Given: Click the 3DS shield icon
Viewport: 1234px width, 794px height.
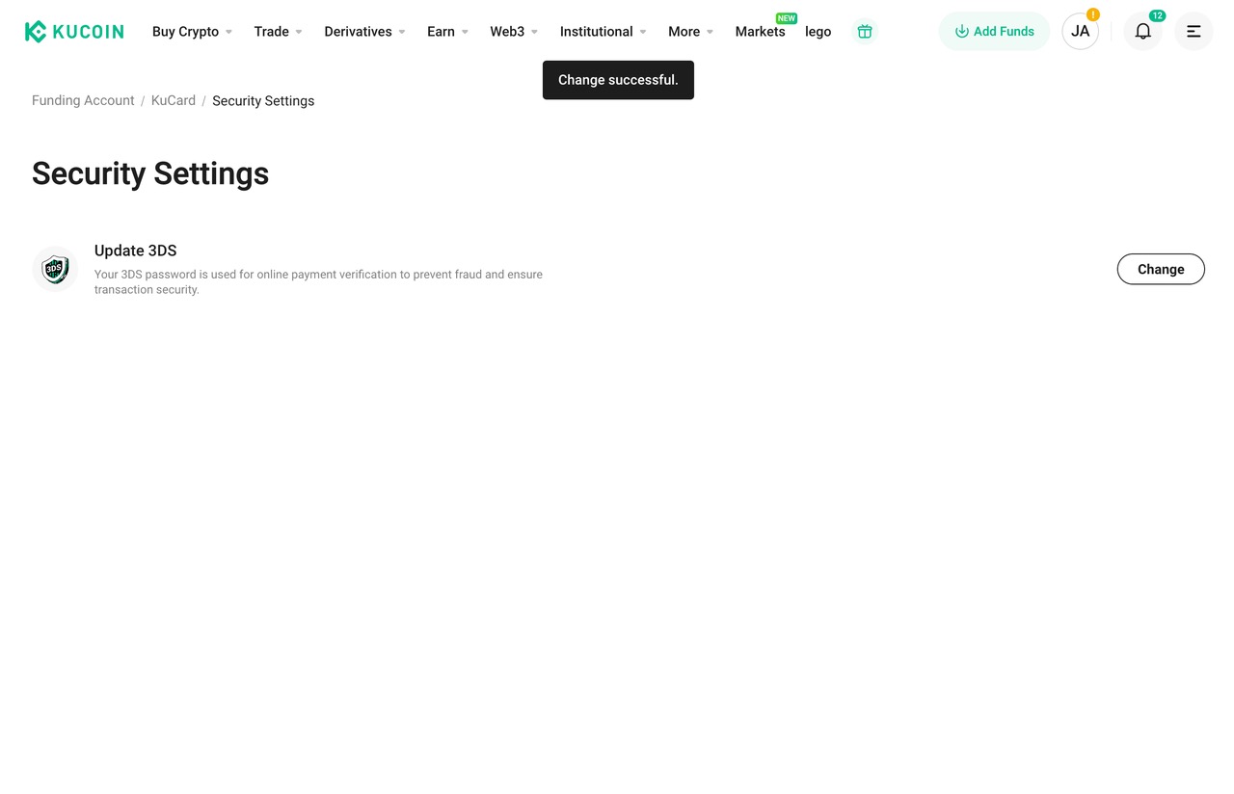Looking at the screenshot, I should pyautogui.click(x=55, y=269).
